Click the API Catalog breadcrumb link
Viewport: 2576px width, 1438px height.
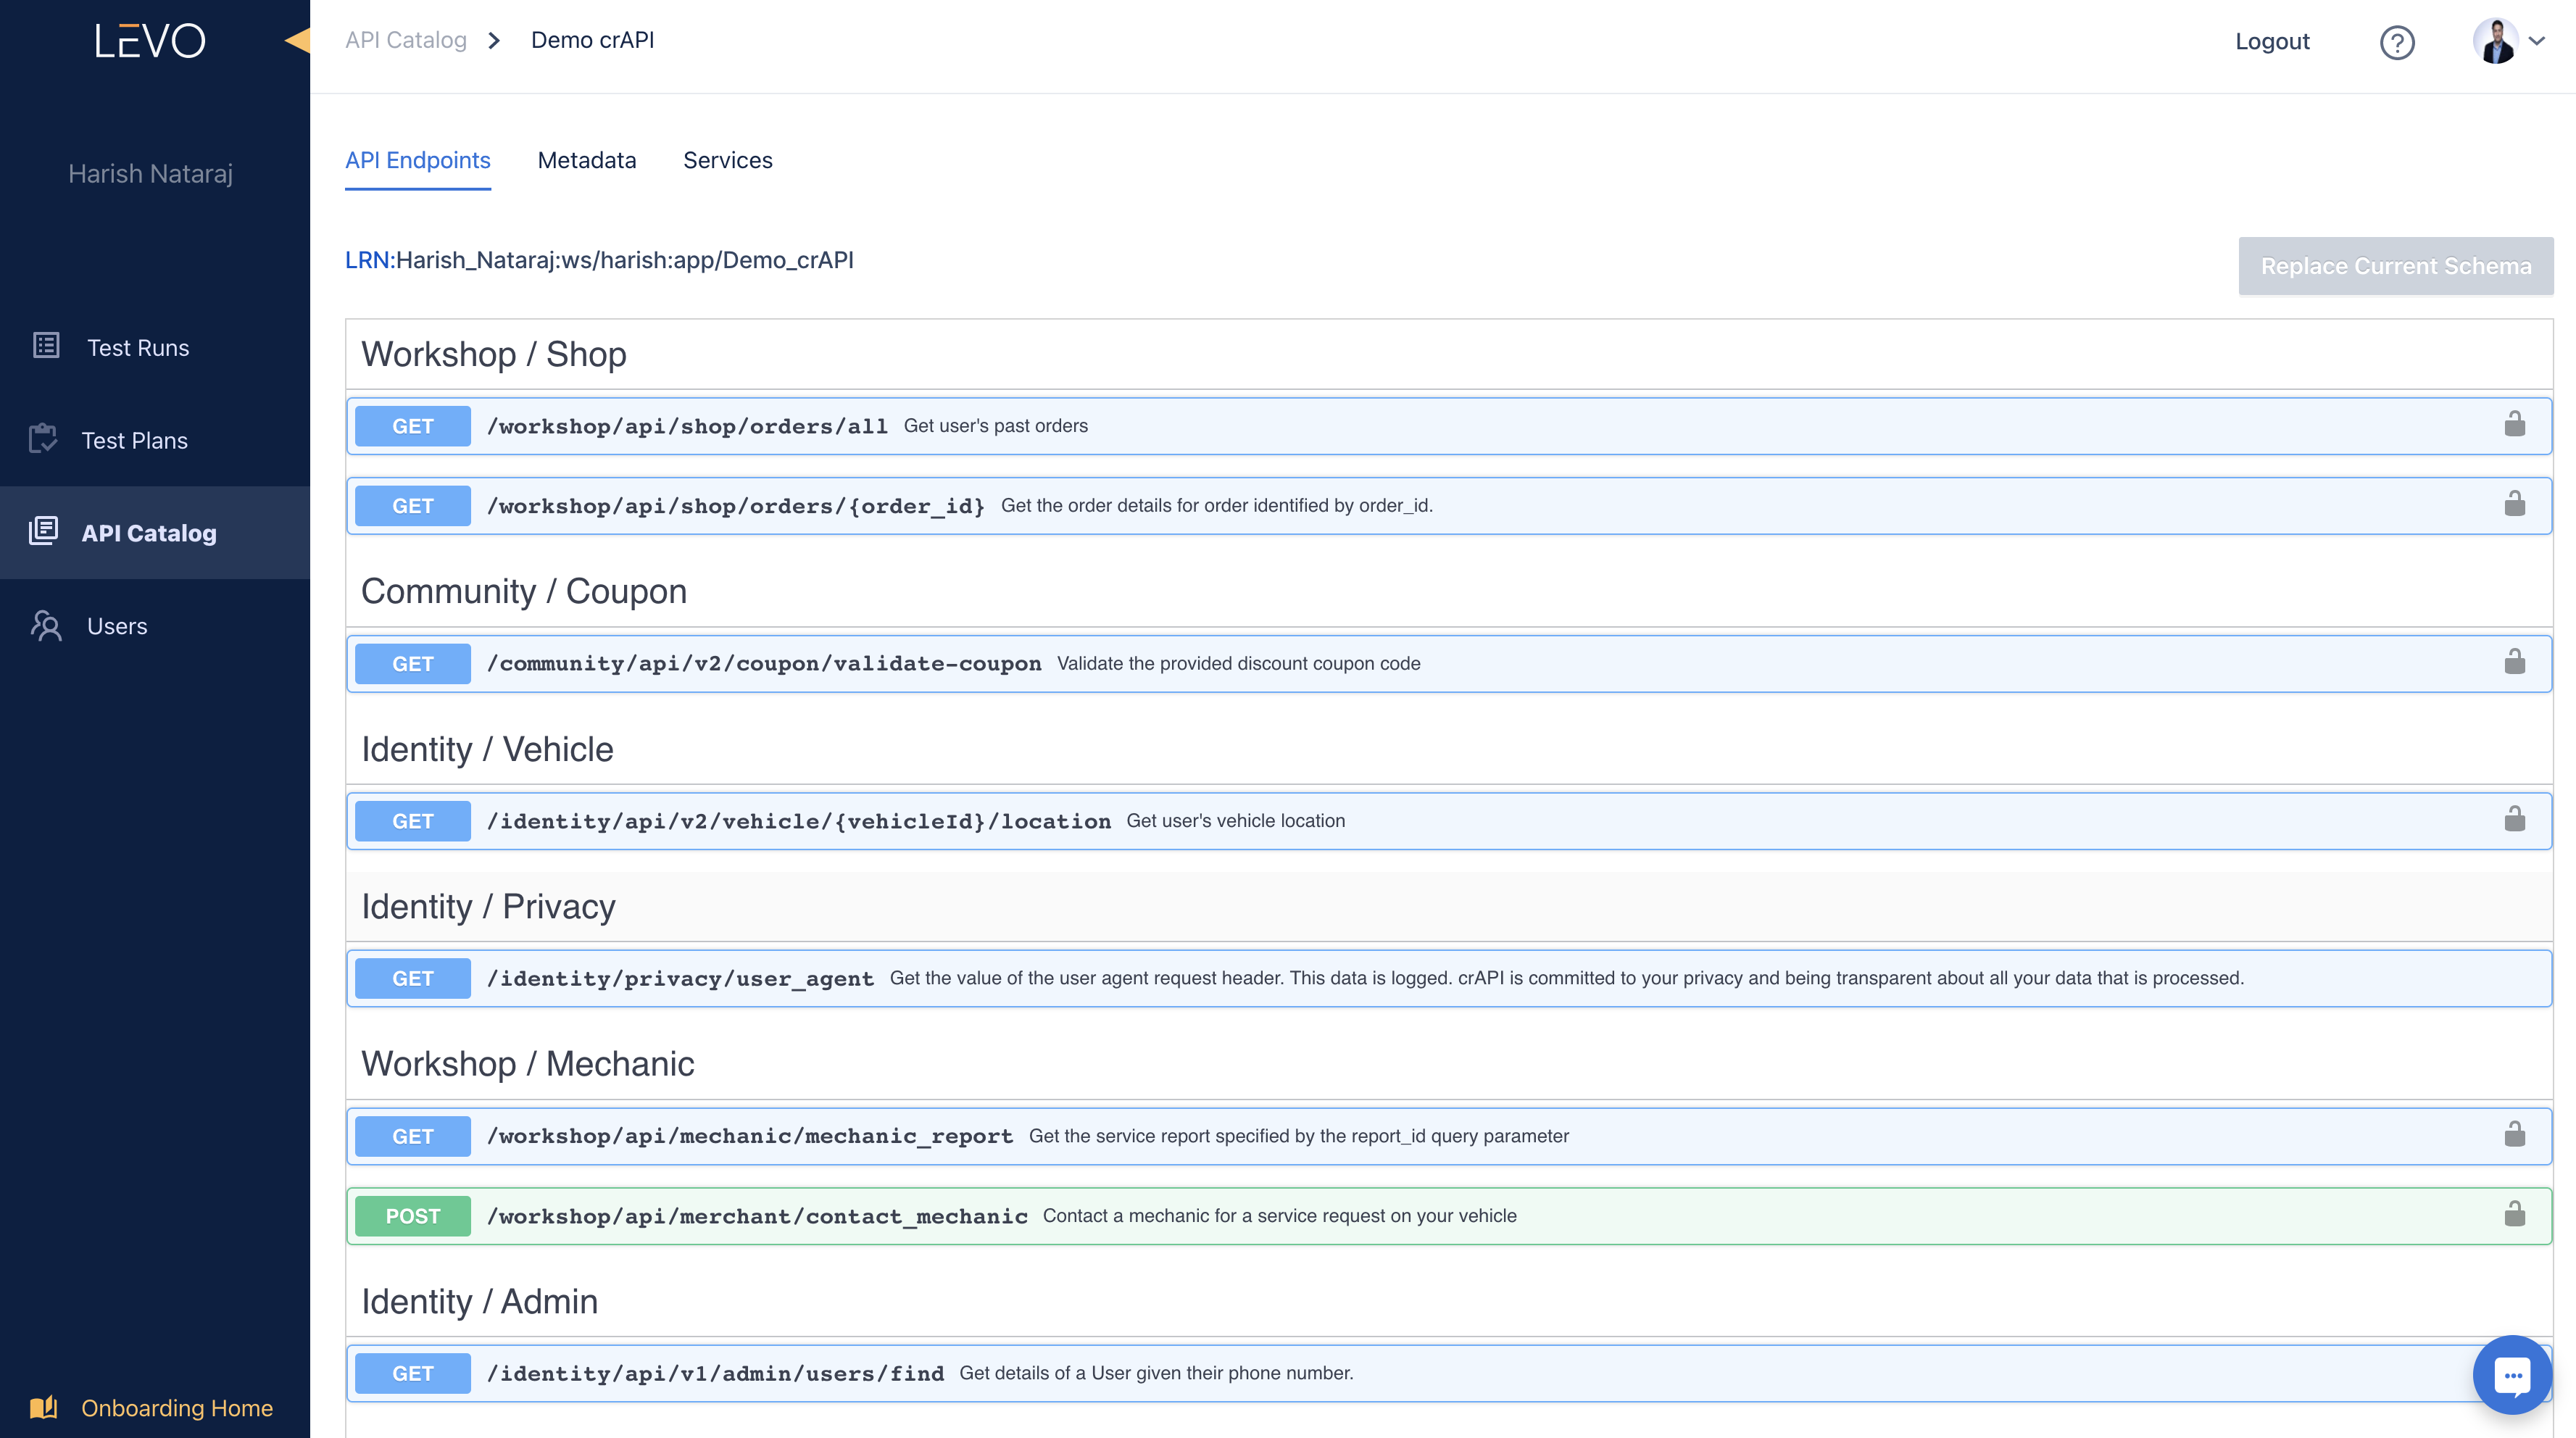click(406, 40)
